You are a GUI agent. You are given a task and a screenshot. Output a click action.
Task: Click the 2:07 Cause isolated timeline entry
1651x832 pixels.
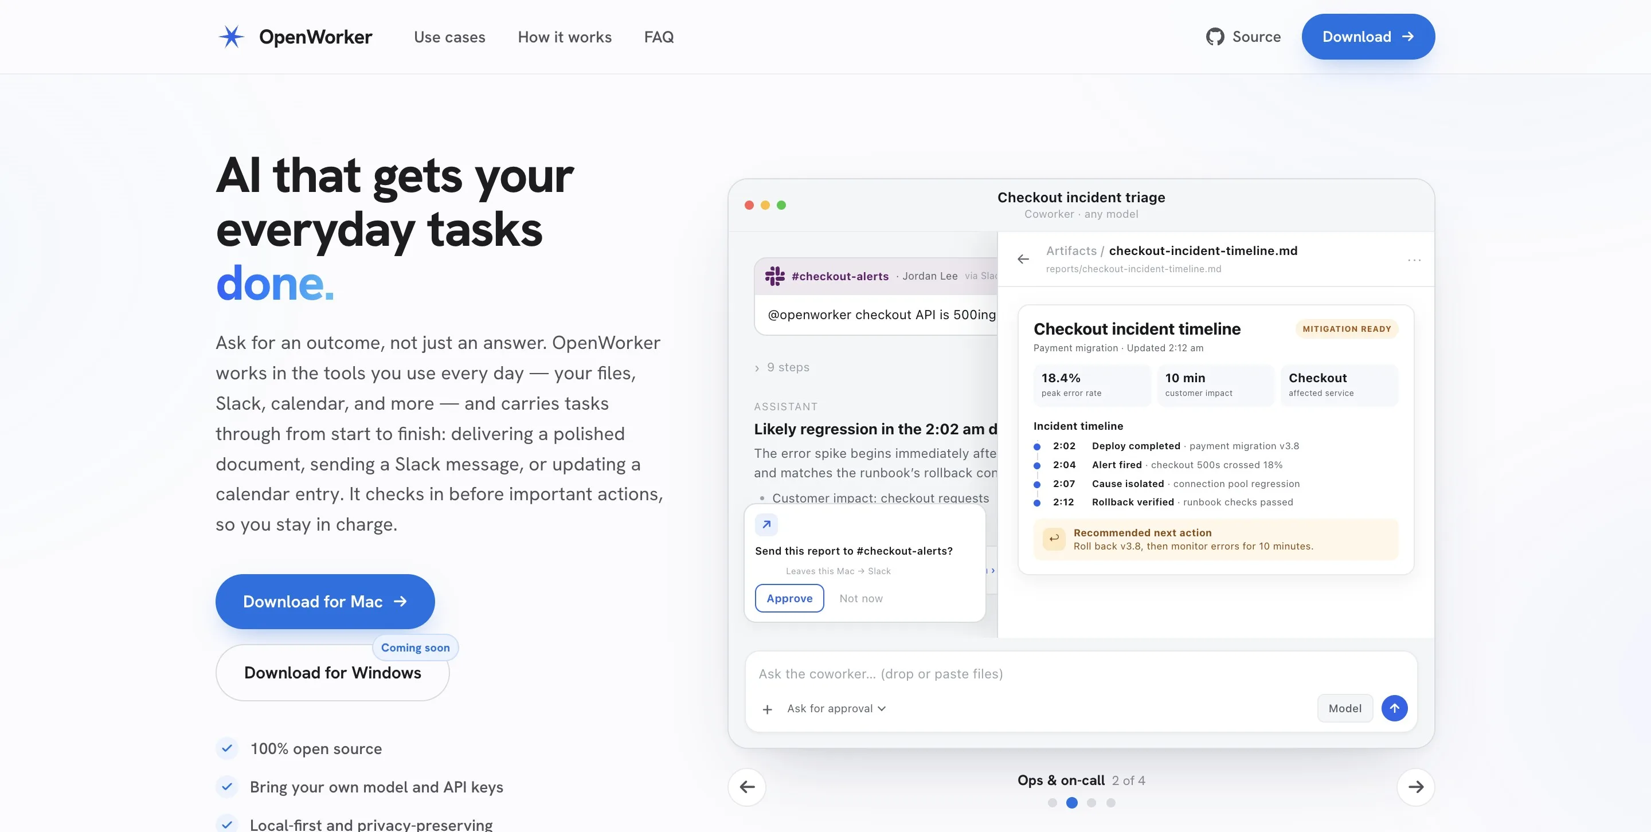1167,484
